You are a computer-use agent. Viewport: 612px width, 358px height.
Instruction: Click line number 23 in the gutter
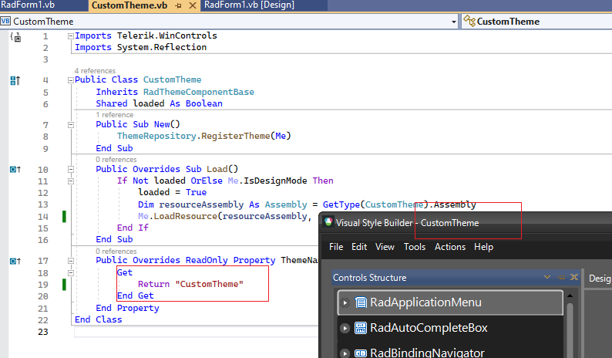click(x=43, y=332)
